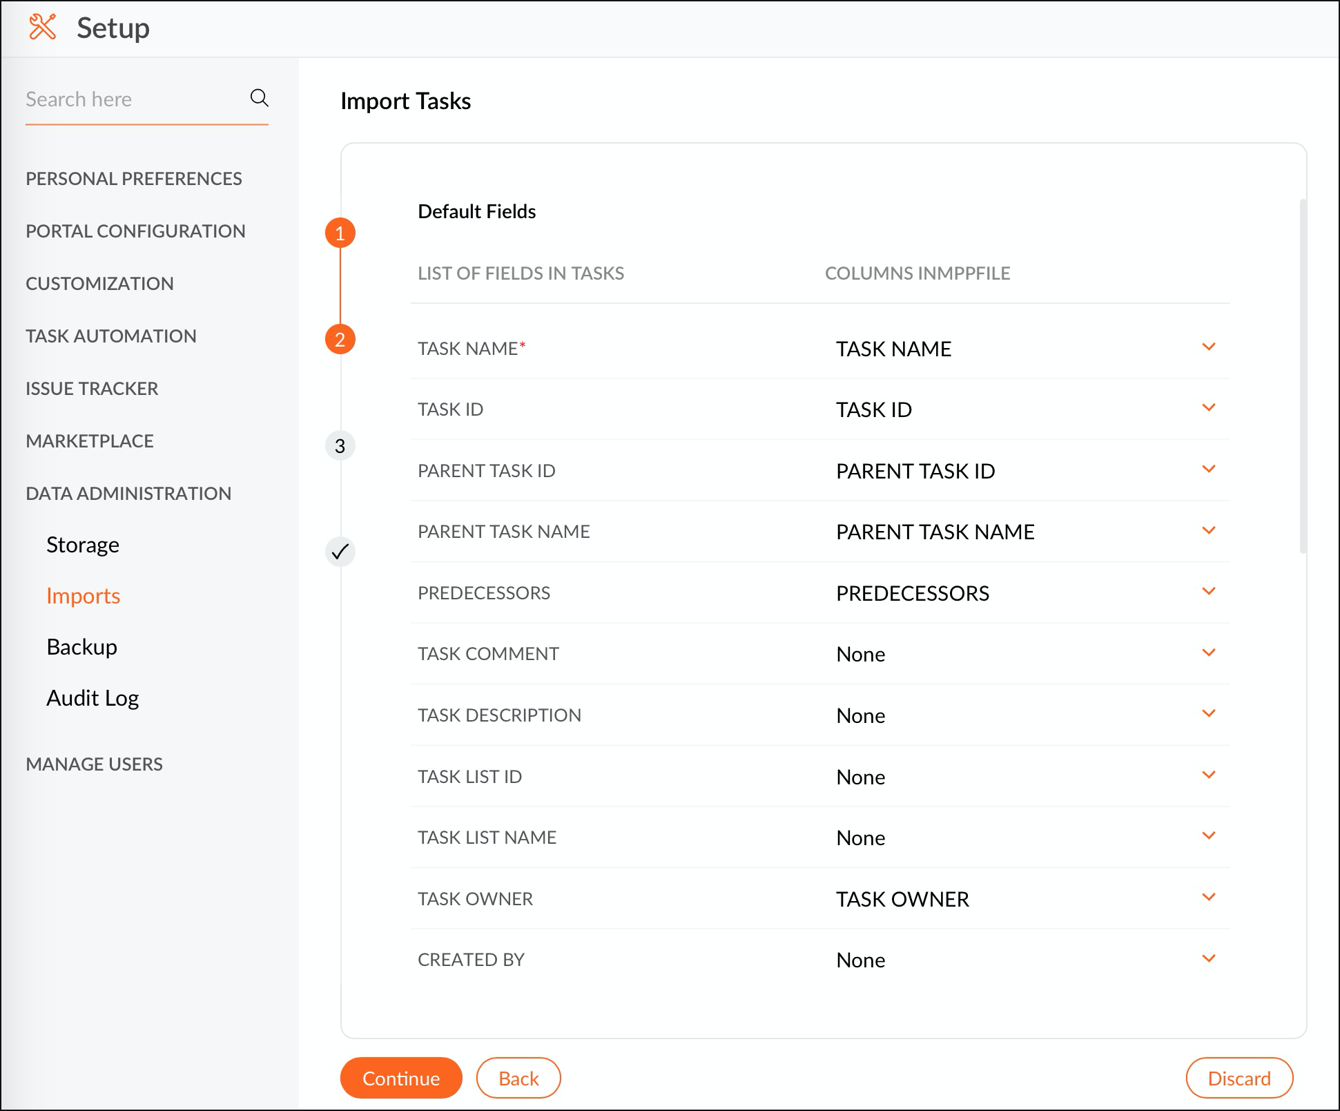Click step 2 circle in wizard
Image resolution: width=1340 pixels, height=1111 pixels.
pos(340,340)
